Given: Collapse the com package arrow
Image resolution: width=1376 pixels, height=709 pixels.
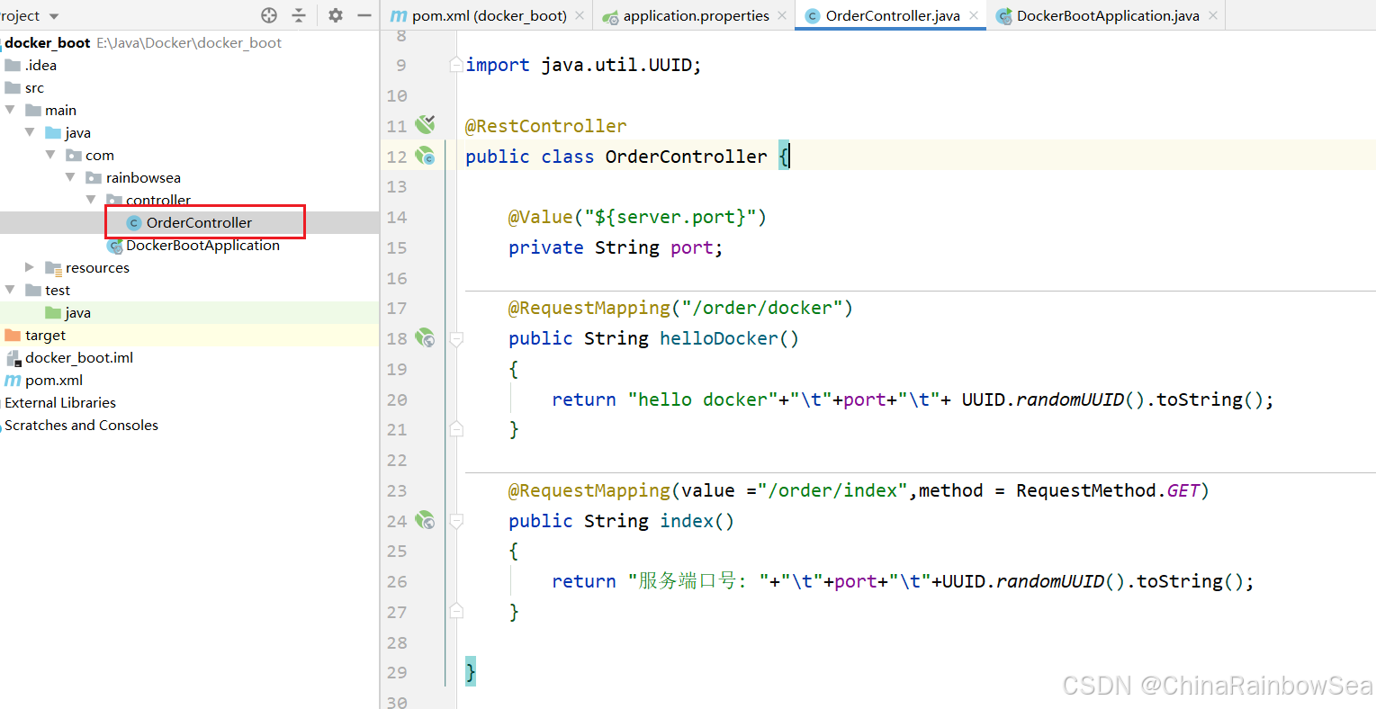Looking at the screenshot, I should tap(50, 155).
